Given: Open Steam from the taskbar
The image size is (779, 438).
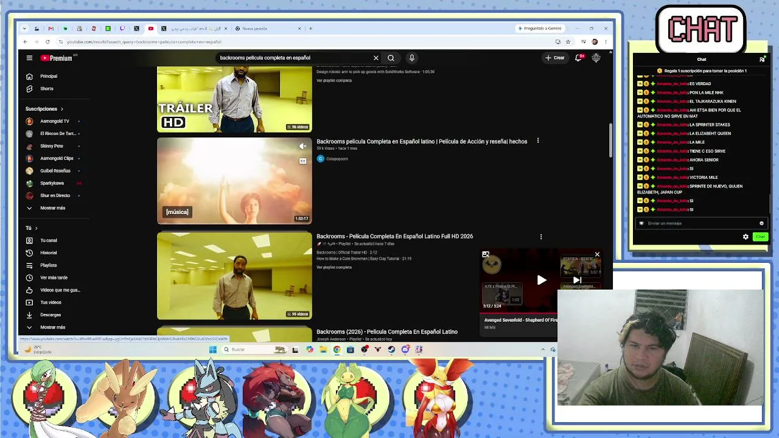Looking at the screenshot, I should coord(391,350).
